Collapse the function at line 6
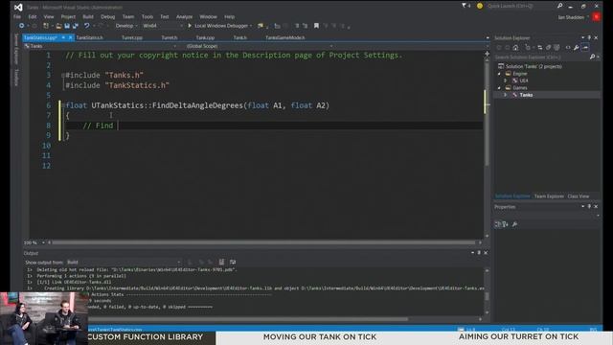Screen dimensions: 613x345 pyautogui.click(x=63, y=105)
